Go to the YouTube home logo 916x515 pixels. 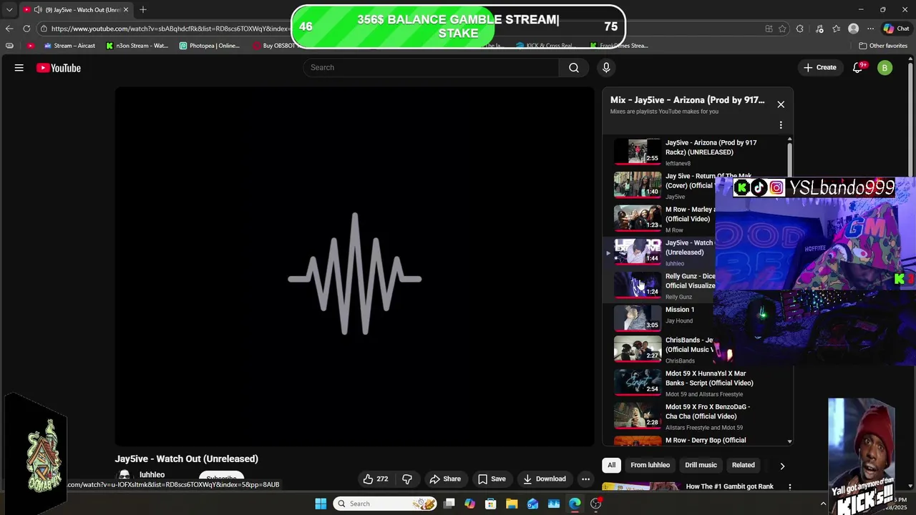59,68
